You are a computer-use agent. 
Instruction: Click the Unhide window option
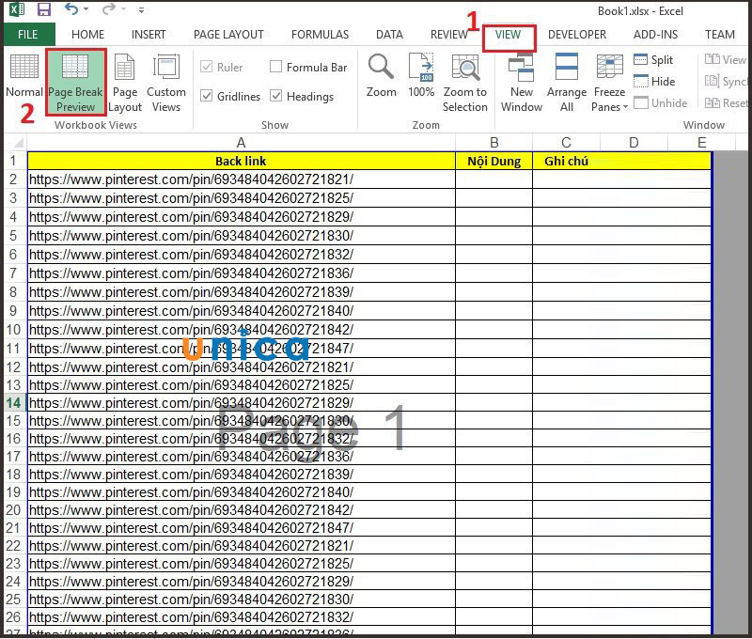pos(661,103)
